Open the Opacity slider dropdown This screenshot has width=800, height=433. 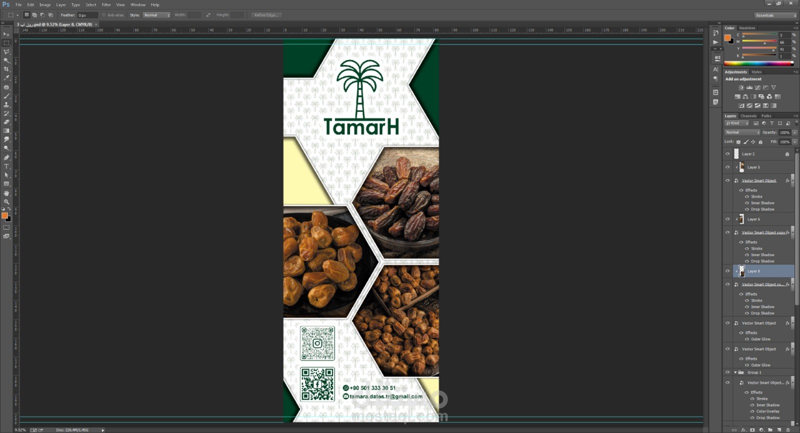click(x=795, y=132)
